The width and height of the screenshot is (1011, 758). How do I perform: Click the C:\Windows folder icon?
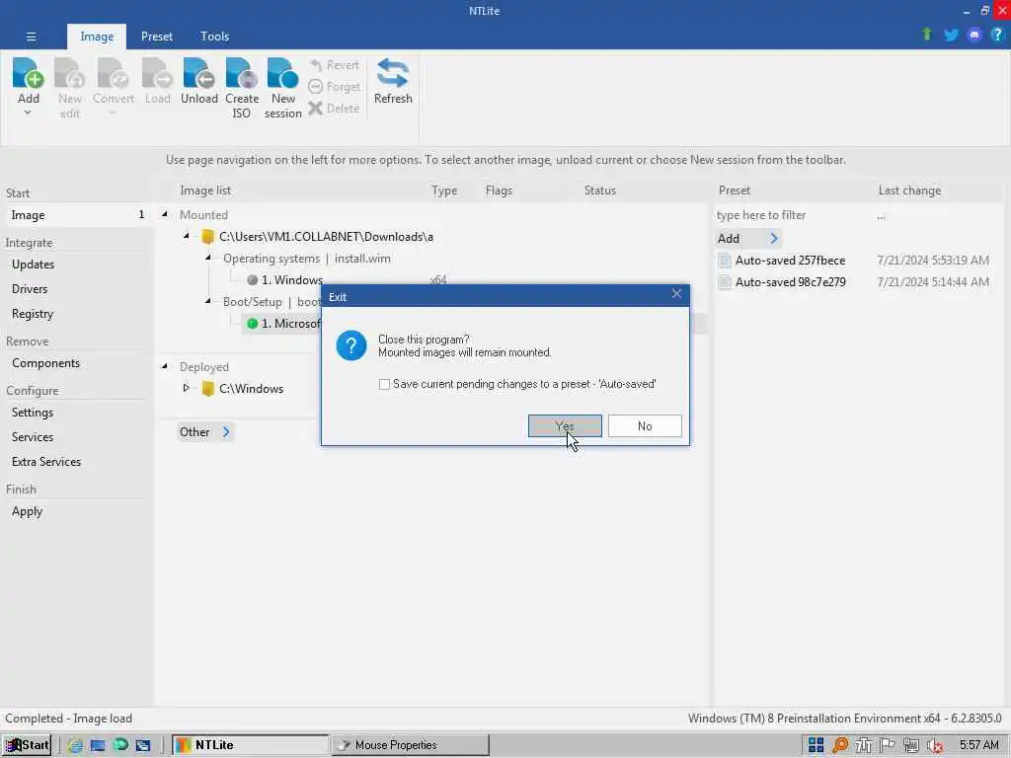click(207, 389)
